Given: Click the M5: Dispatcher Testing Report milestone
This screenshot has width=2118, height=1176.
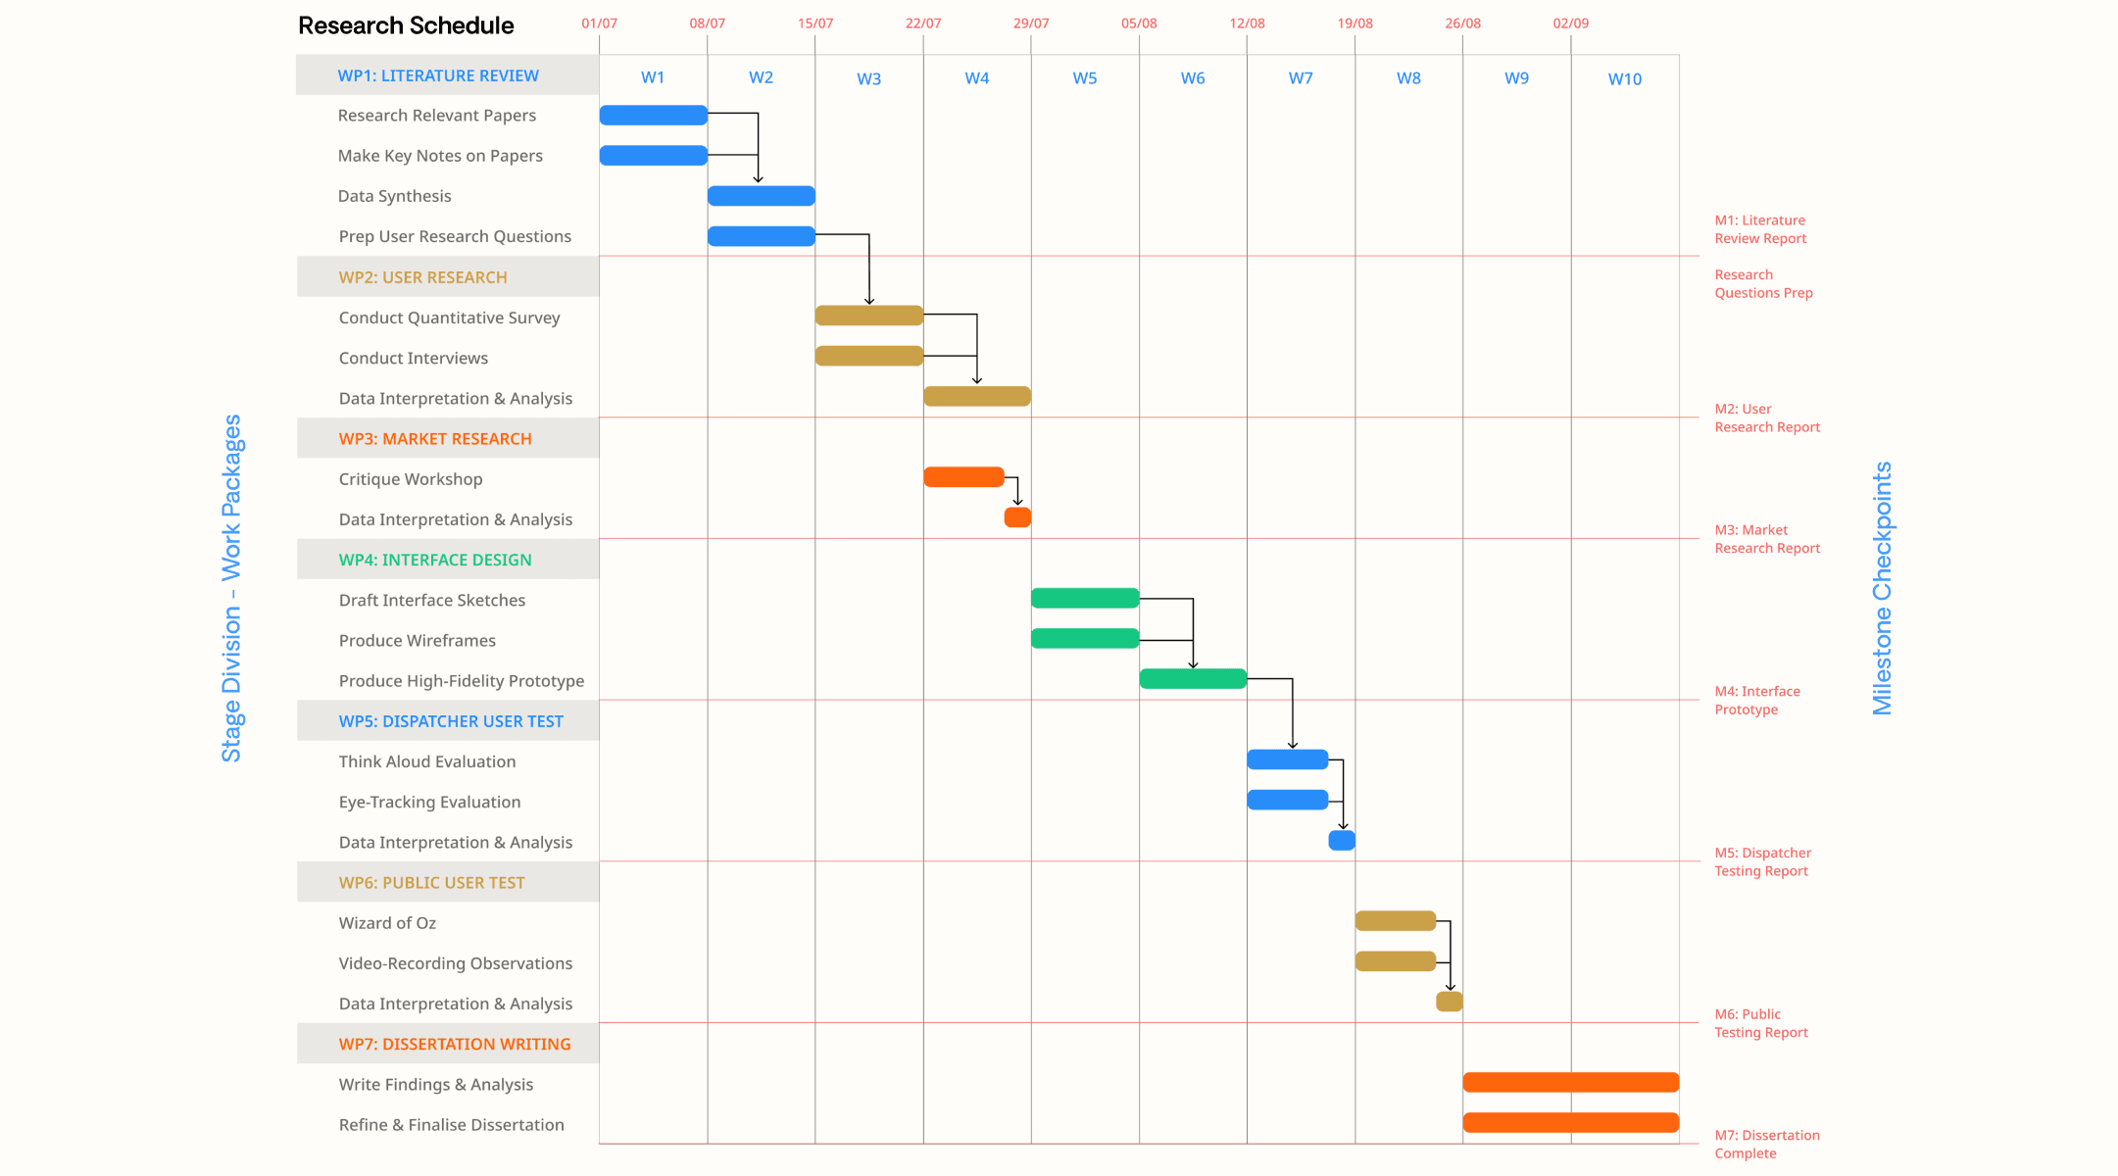Looking at the screenshot, I should [x=1762, y=862].
